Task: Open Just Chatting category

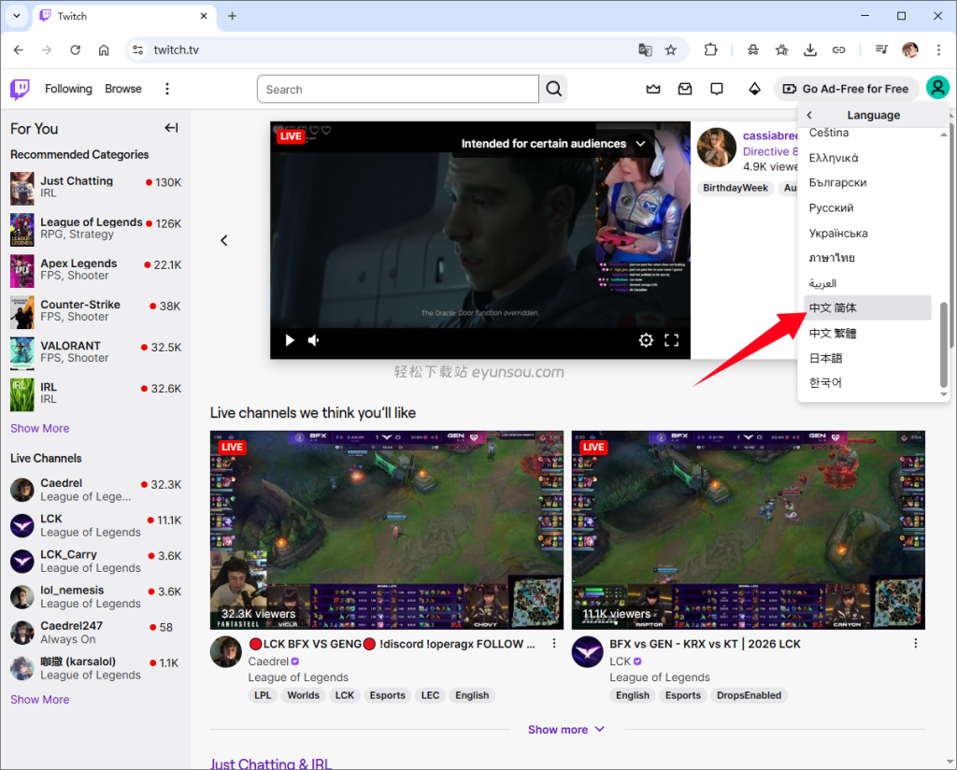Action: (x=96, y=187)
